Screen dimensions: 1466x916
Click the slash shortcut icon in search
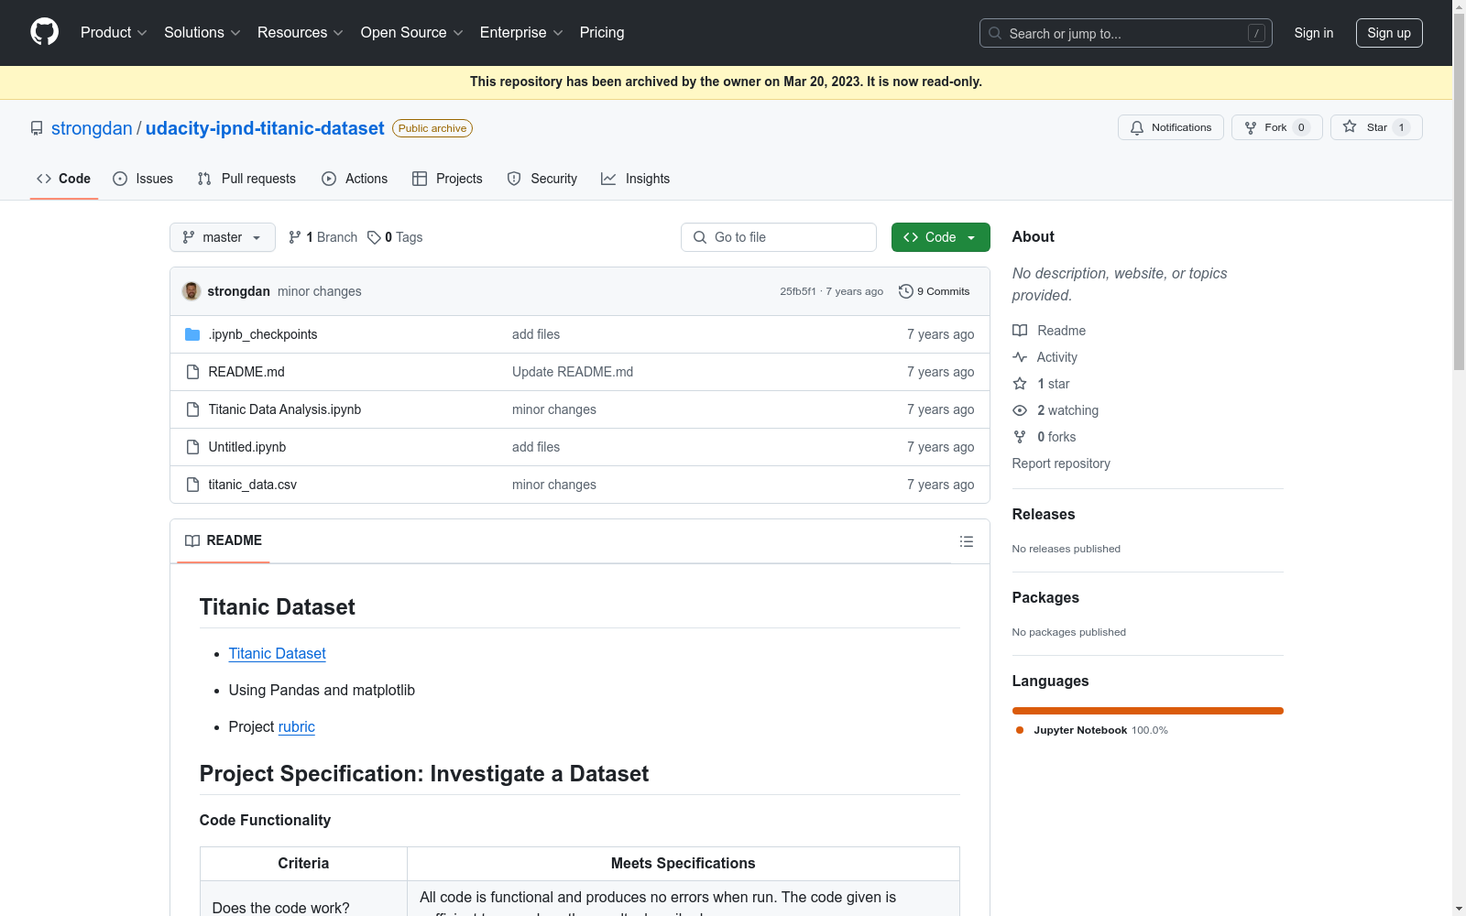(1256, 33)
